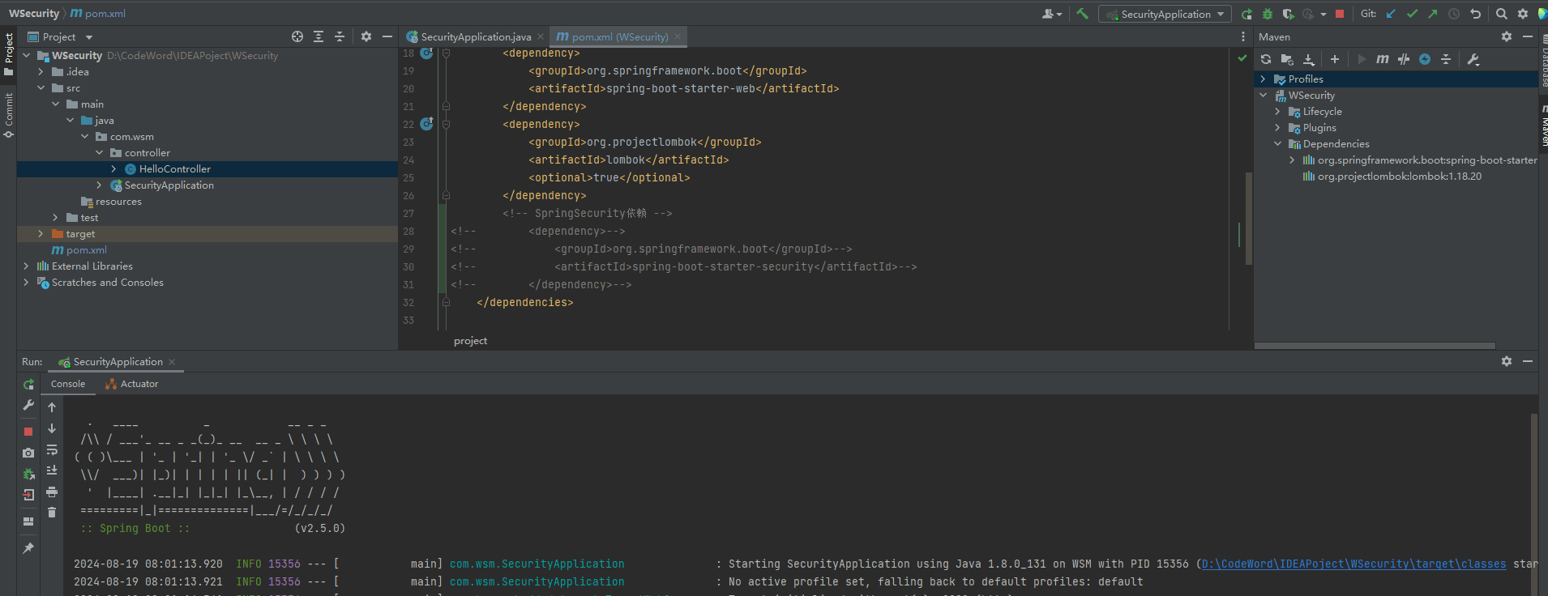Click the Build Project hammer icon
Viewport: 1548px width, 596px height.
pyautogui.click(x=1082, y=14)
